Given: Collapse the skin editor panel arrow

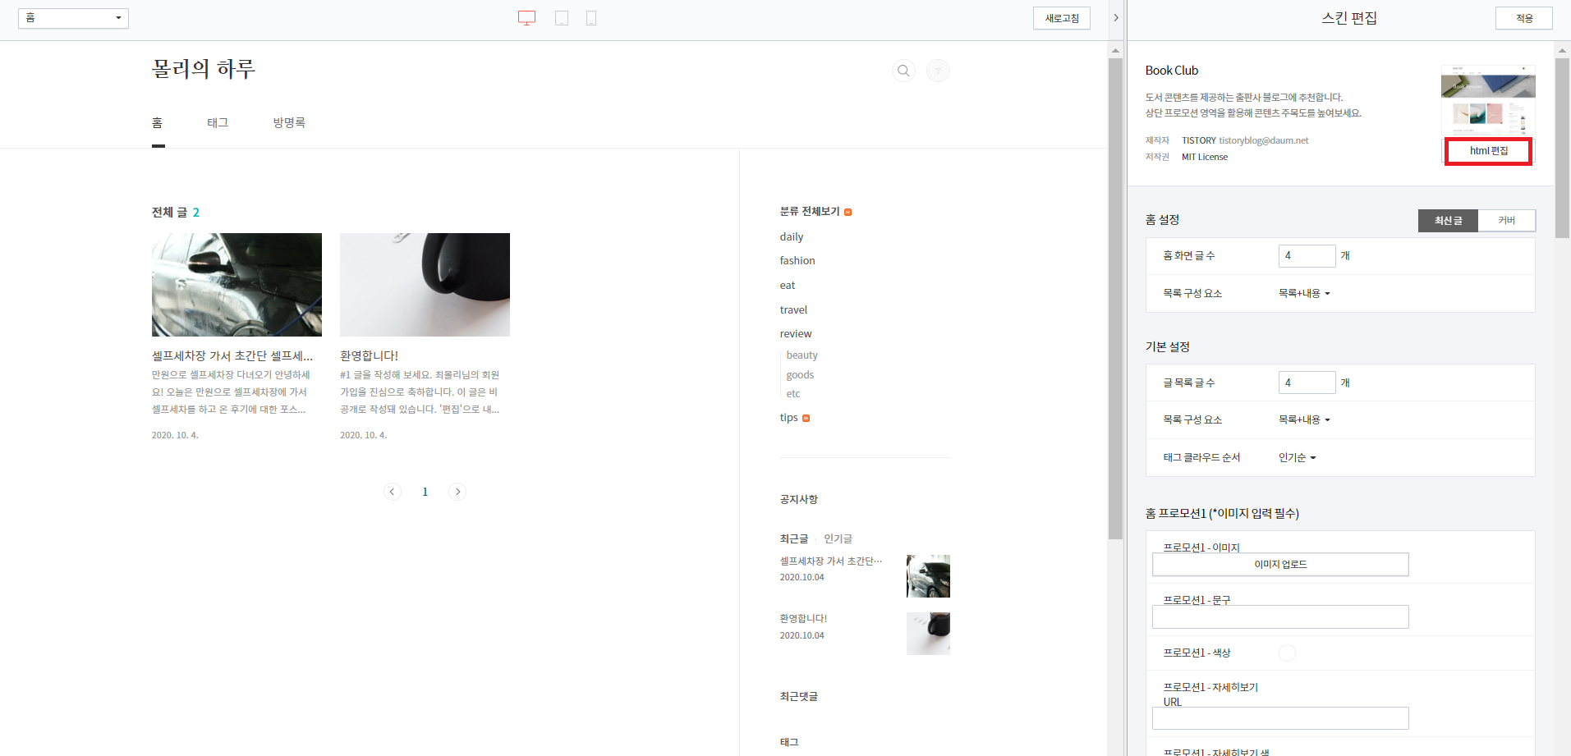Looking at the screenshot, I should click(x=1116, y=18).
